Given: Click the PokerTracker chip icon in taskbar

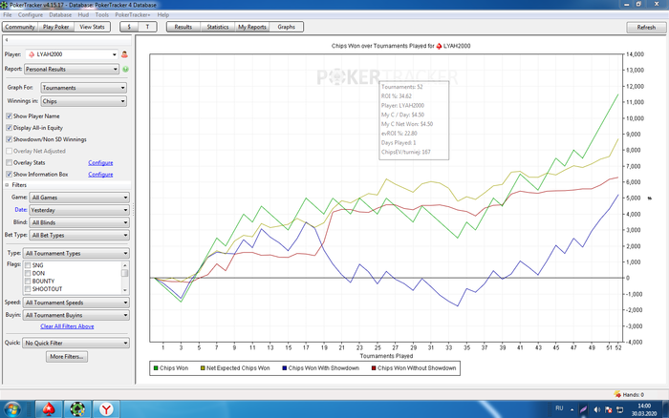Looking at the screenshot, I should pos(77,408).
